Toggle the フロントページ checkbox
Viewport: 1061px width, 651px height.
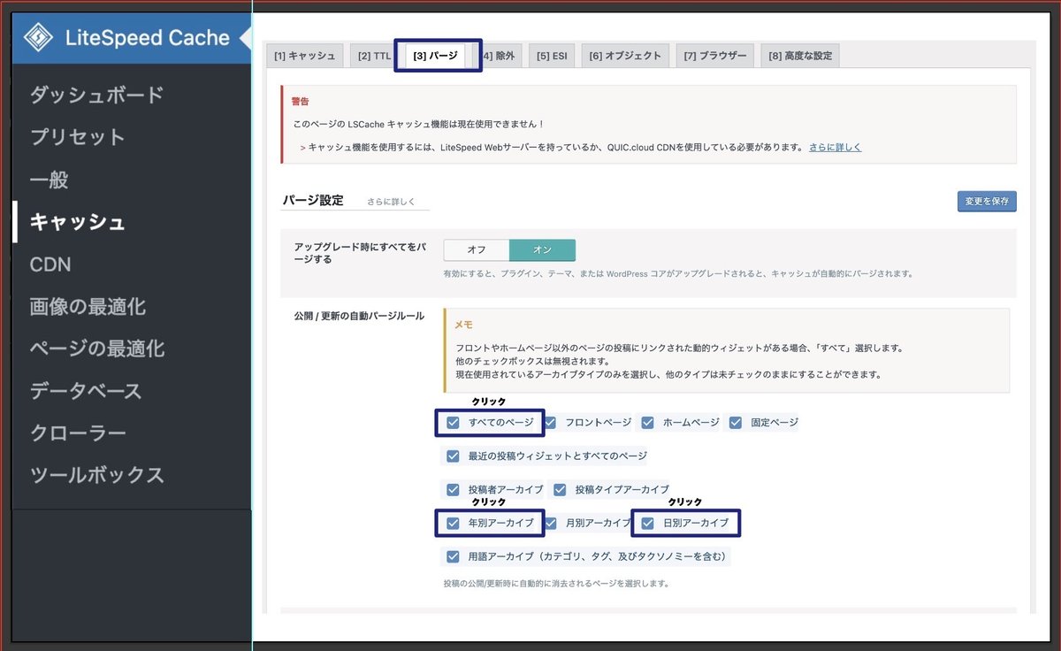point(550,423)
